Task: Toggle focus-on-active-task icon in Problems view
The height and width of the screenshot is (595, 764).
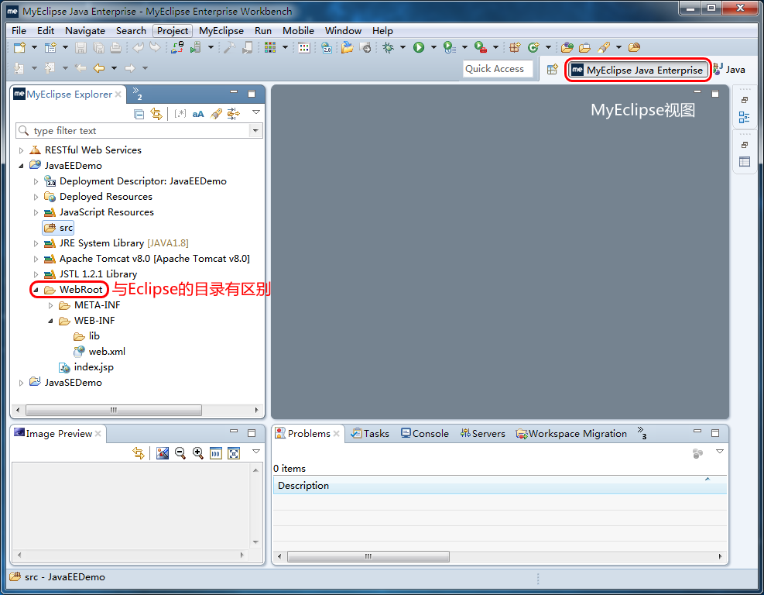Action: pyautogui.click(x=697, y=453)
